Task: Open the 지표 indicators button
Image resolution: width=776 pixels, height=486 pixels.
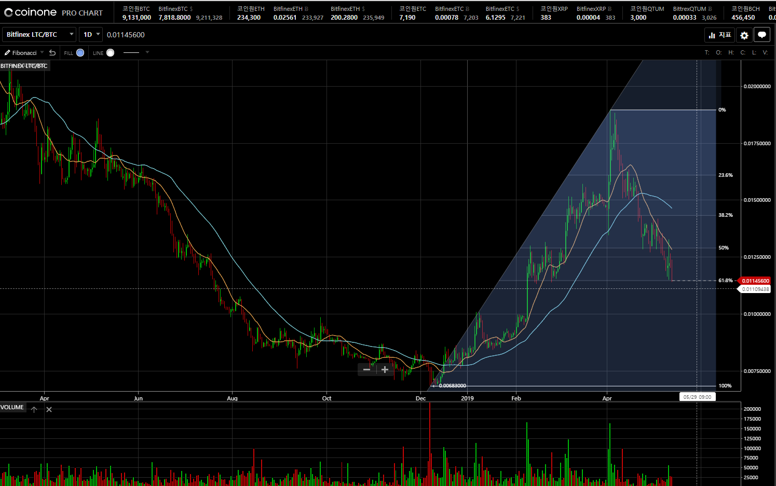Action: 719,35
